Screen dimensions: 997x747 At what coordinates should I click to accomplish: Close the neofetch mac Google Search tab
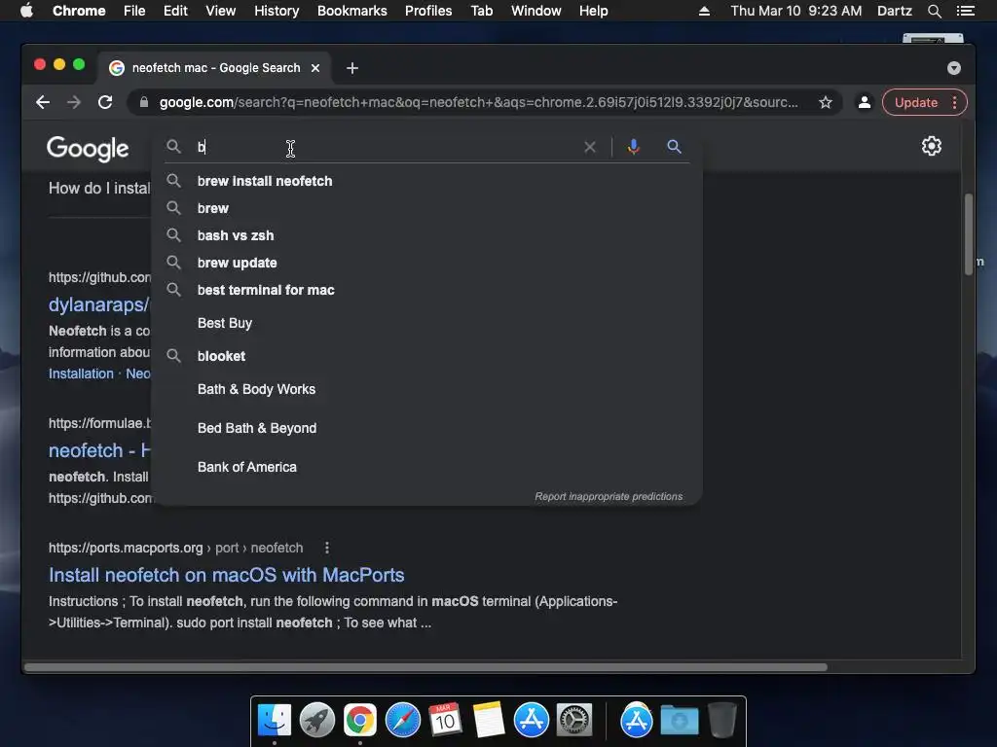point(315,68)
